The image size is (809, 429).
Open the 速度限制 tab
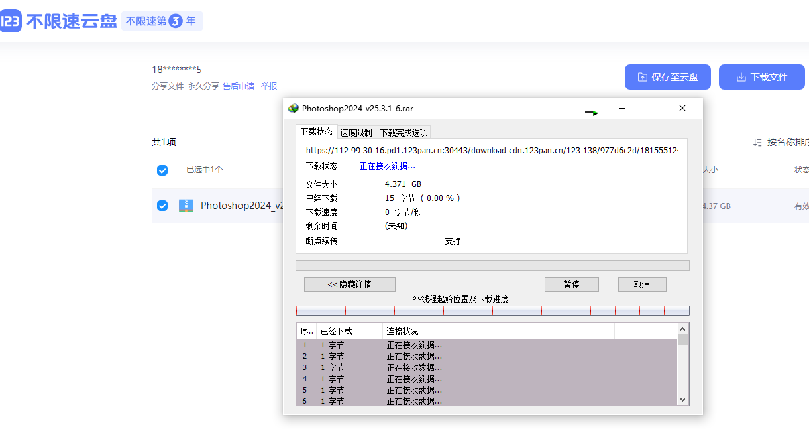pyautogui.click(x=356, y=133)
